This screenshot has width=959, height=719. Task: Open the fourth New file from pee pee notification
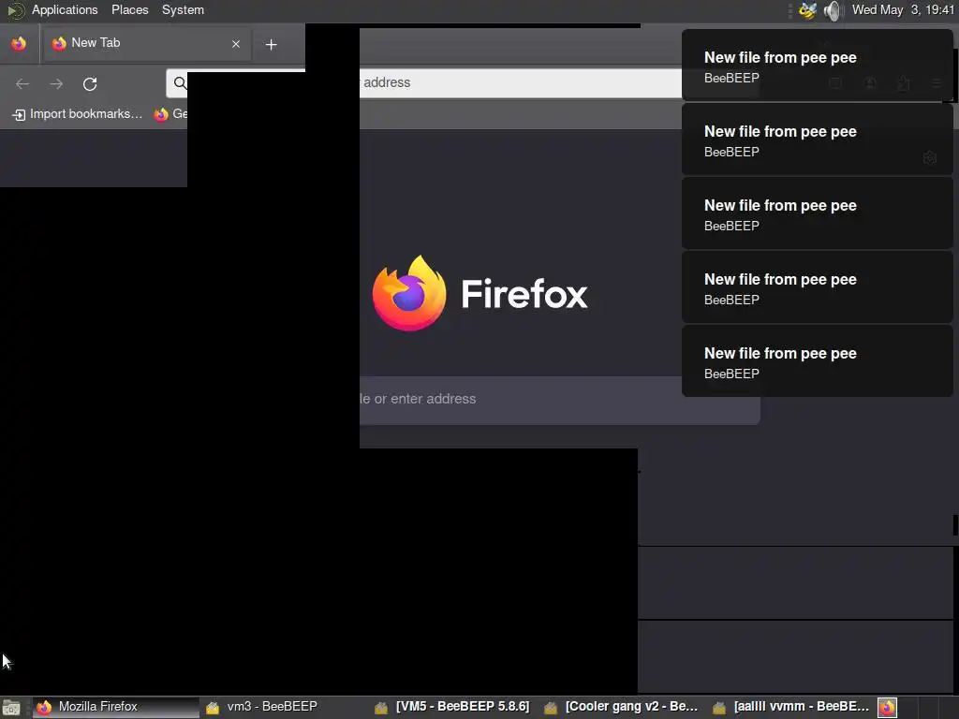click(x=817, y=287)
